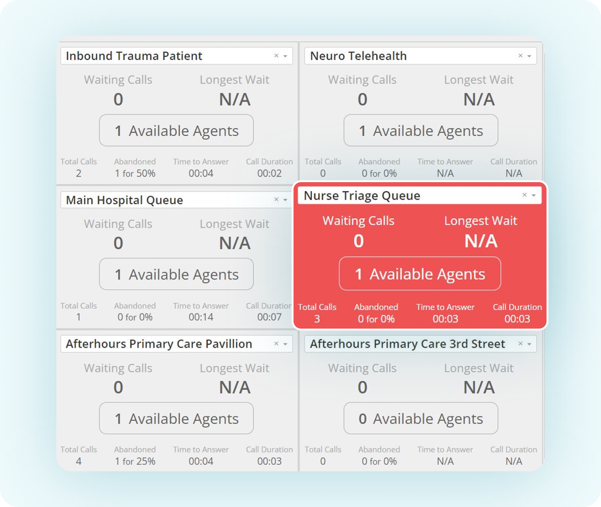Viewport: 601px width, 507px height.
Task: Click Available Agents button in Neuro Telehealth
Action: click(x=421, y=131)
